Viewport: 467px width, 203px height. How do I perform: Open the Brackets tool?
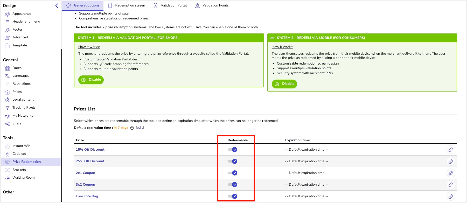tap(19, 170)
